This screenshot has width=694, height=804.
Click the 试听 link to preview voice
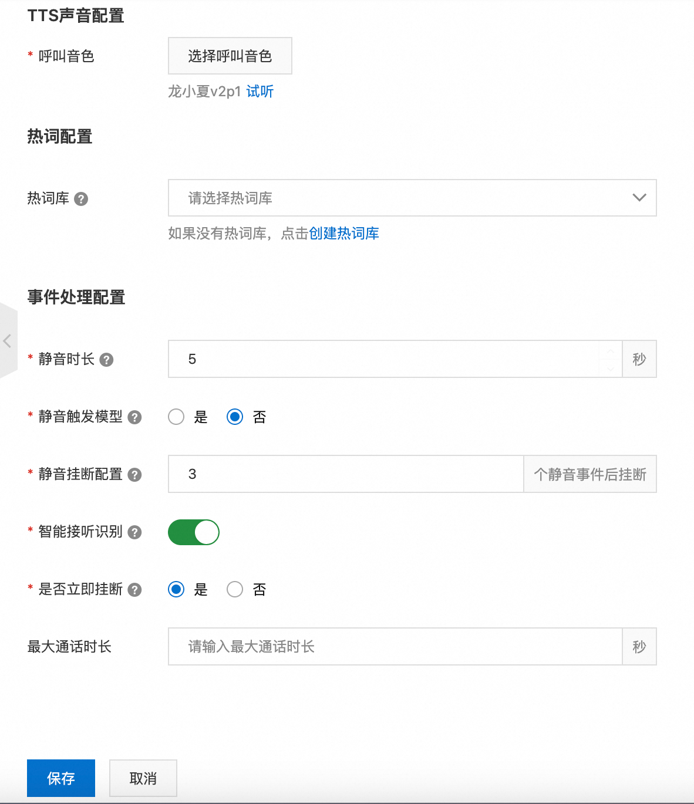[x=260, y=92]
